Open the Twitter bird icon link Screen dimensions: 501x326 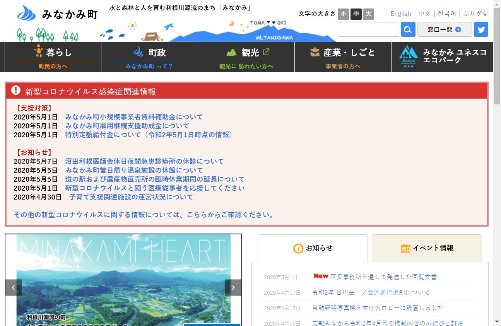(481, 29)
